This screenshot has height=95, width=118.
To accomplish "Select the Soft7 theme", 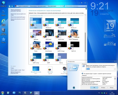I will [x=48, y=58].
